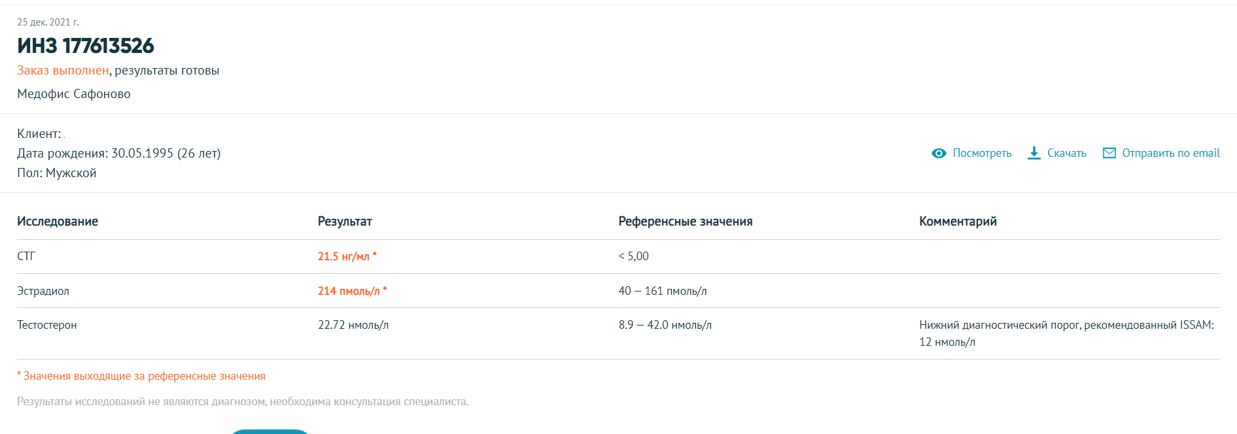This screenshot has width=1237, height=434.
Task: Click the download arrow icon
Action: click(x=1034, y=153)
